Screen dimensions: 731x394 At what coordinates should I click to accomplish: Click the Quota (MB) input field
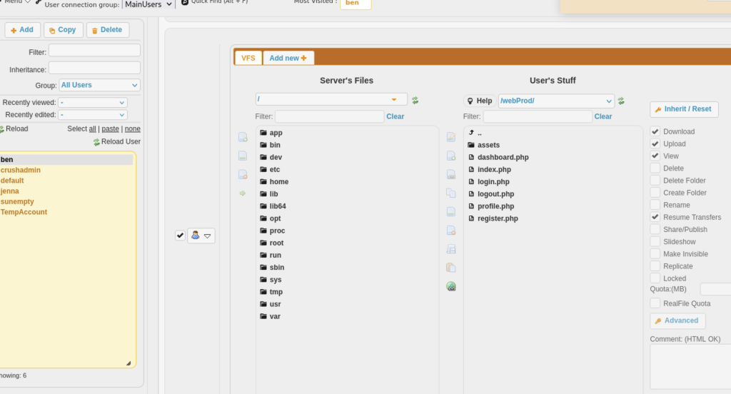coord(715,289)
